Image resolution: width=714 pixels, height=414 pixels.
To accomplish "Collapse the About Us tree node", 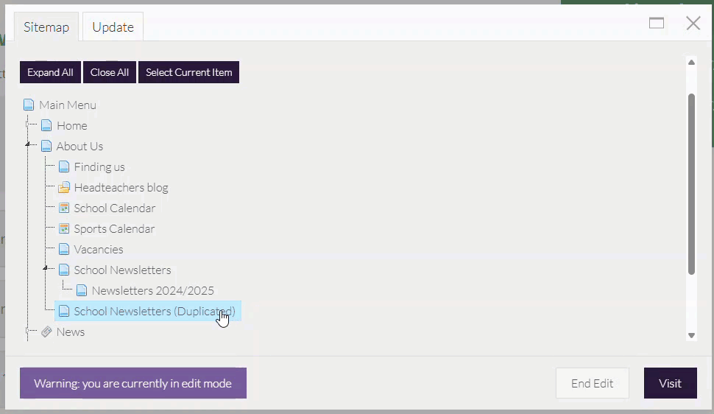I will pyautogui.click(x=28, y=145).
